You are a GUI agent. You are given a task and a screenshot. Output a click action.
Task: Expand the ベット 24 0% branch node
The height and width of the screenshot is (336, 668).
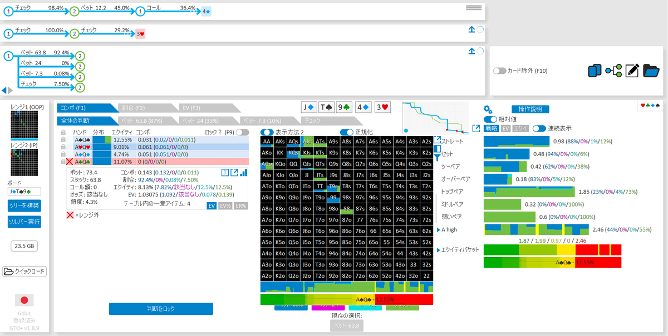point(80,67)
